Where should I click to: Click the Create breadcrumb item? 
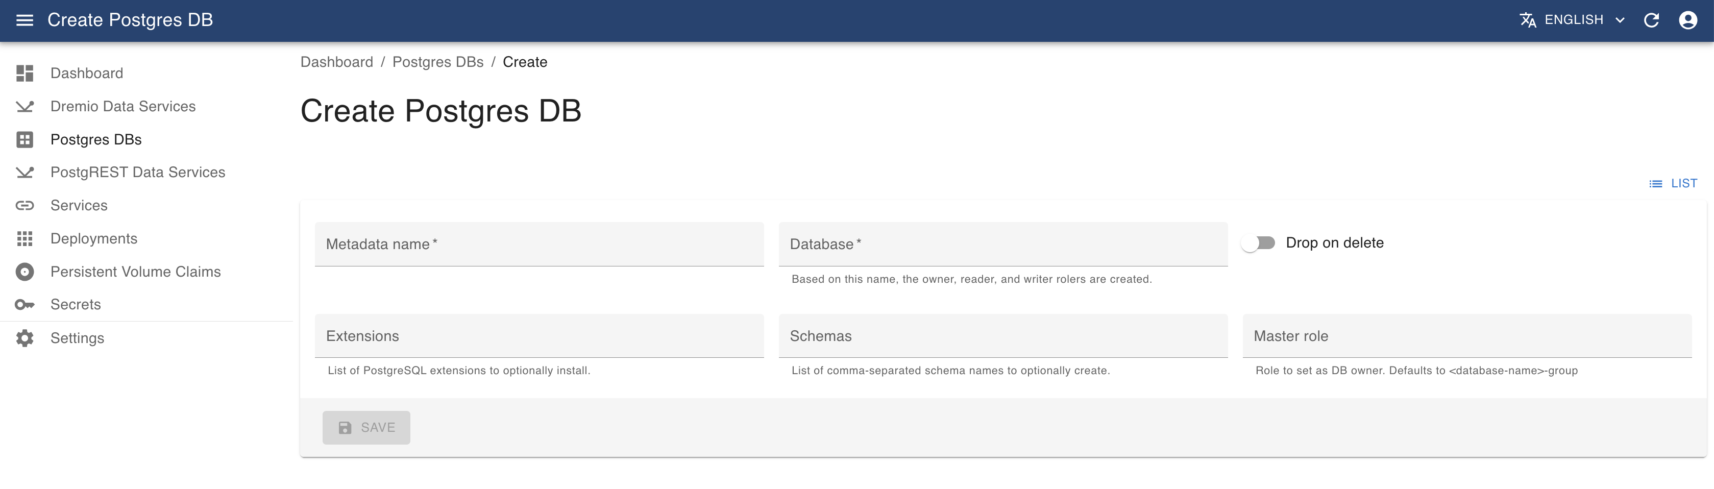point(525,62)
